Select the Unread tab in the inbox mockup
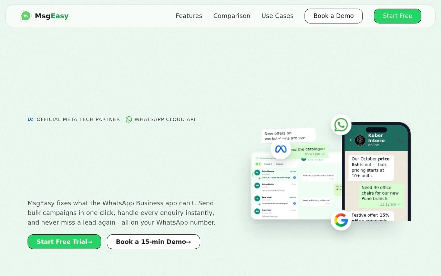The height and width of the screenshot is (276, 441). pos(269,164)
